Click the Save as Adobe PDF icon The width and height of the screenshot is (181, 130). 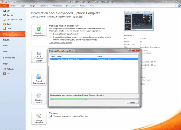tap(5, 20)
